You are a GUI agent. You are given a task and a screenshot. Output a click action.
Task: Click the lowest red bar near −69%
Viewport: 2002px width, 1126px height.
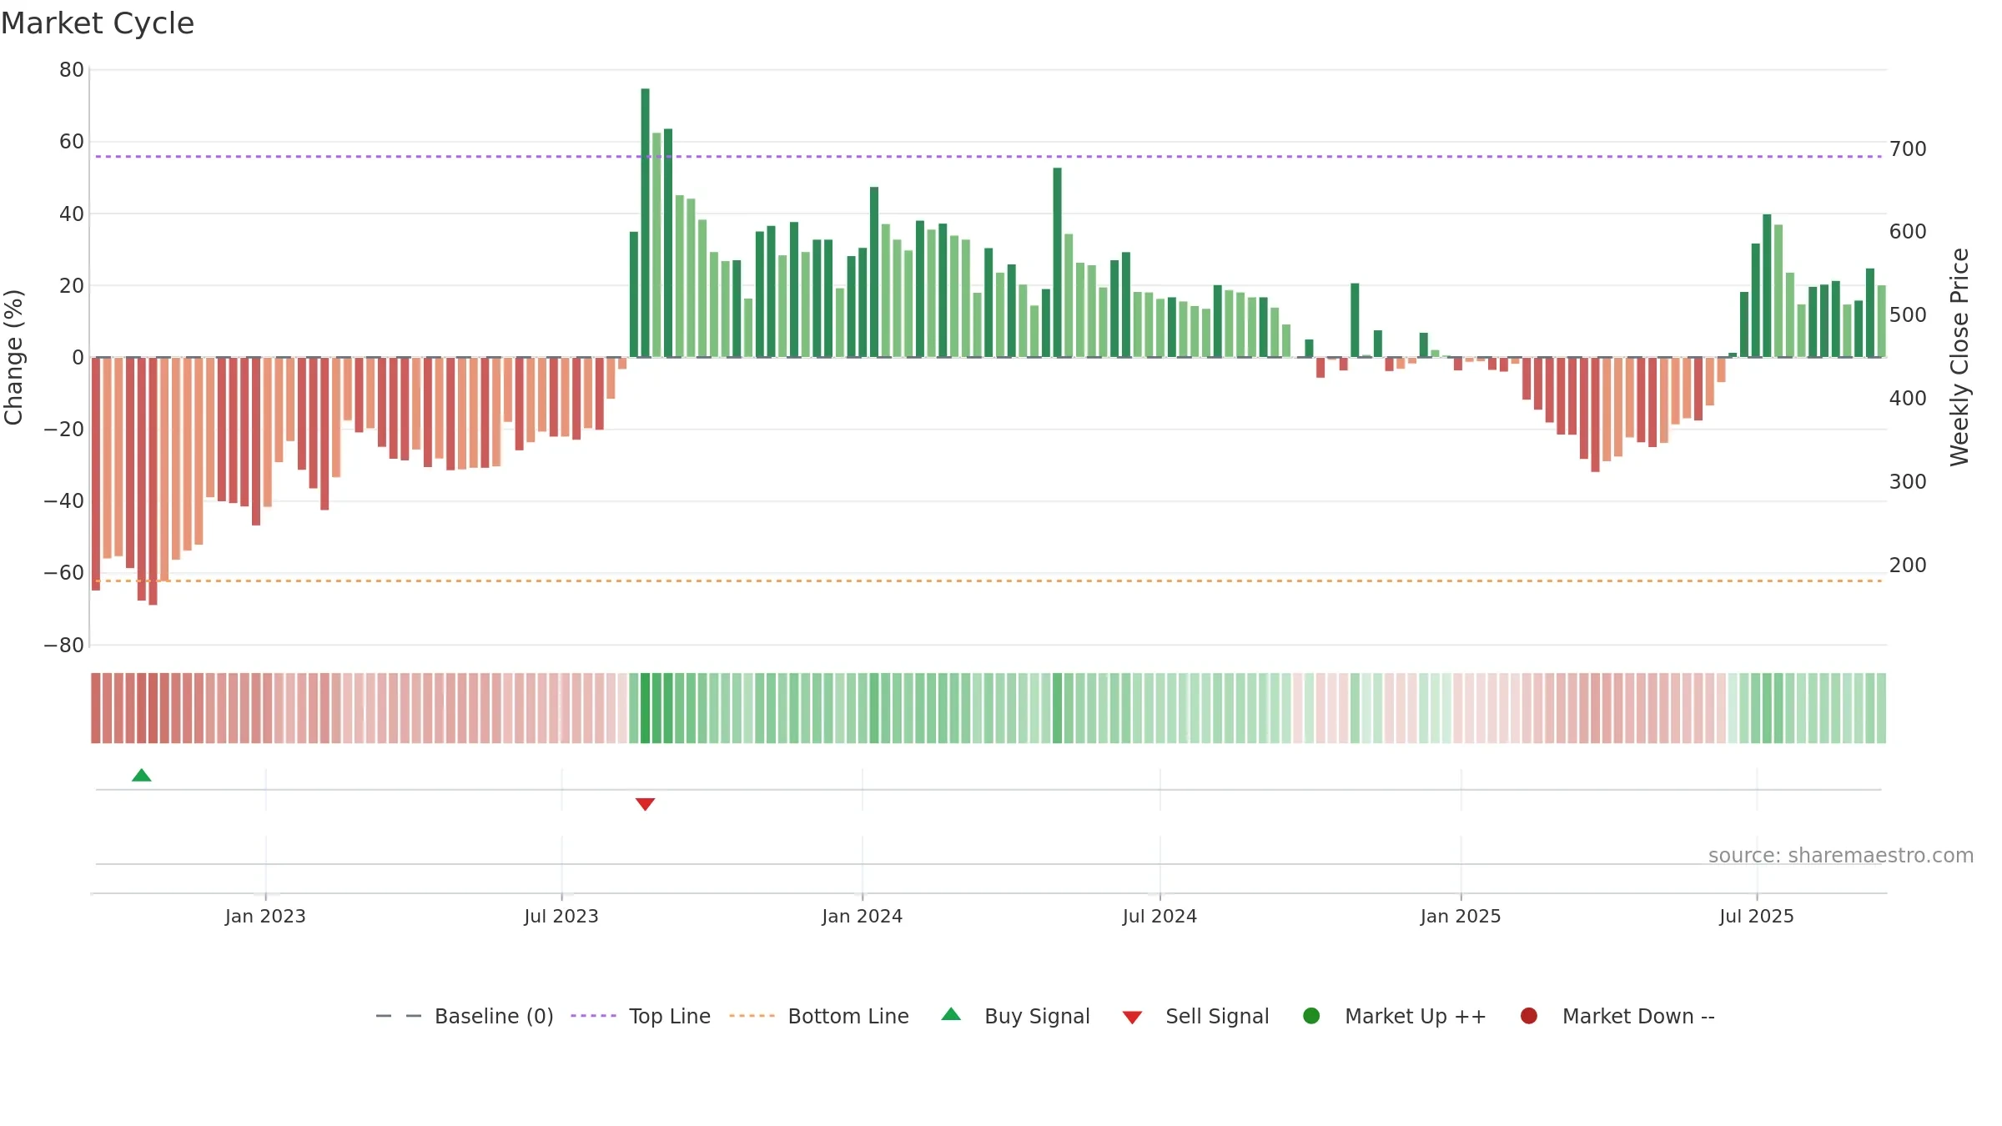tap(153, 481)
